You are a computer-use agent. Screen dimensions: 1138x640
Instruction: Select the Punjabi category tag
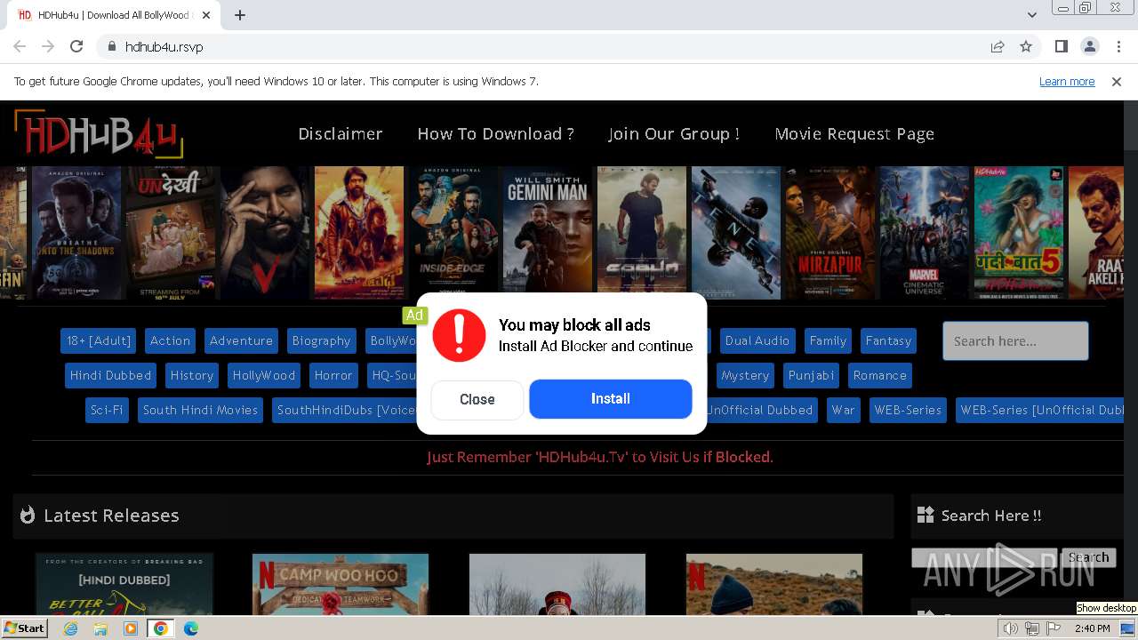tap(812, 375)
